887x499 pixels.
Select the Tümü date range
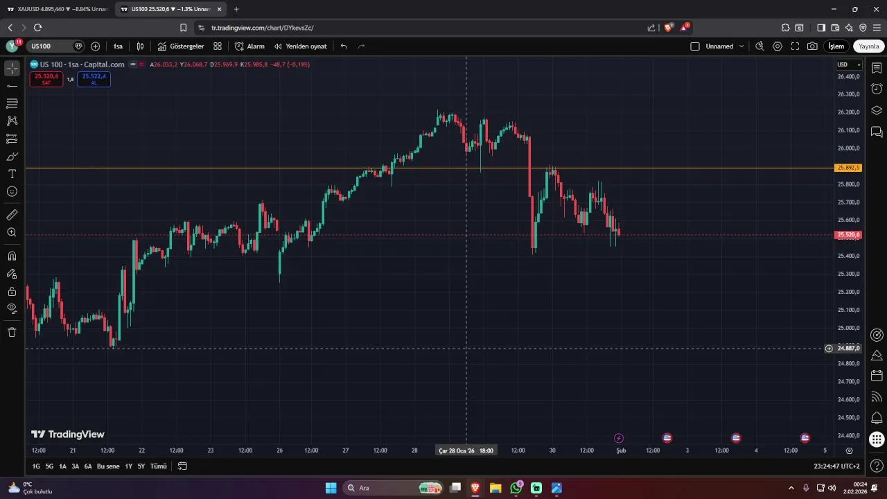159,466
